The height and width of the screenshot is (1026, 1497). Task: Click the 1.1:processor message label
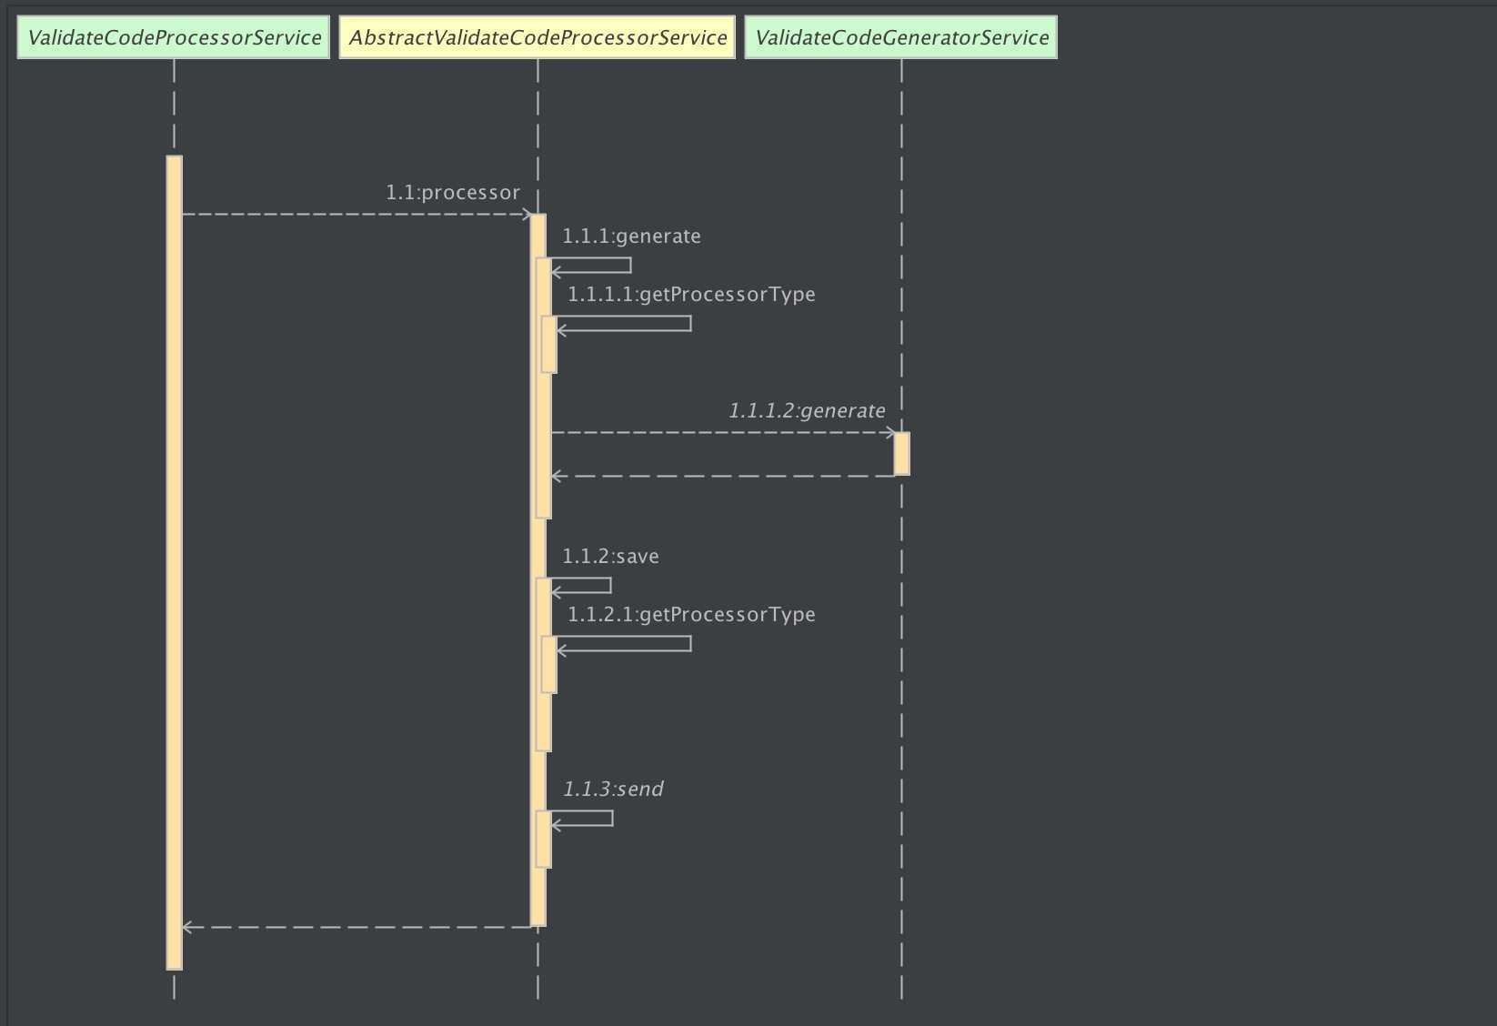tap(453, 193)
